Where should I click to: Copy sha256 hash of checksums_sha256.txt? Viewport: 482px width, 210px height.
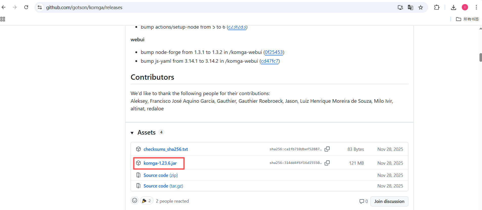(327, 149)
